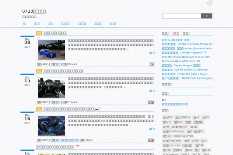Select the red highlighted sidebar tab

(x=176, y=33)
